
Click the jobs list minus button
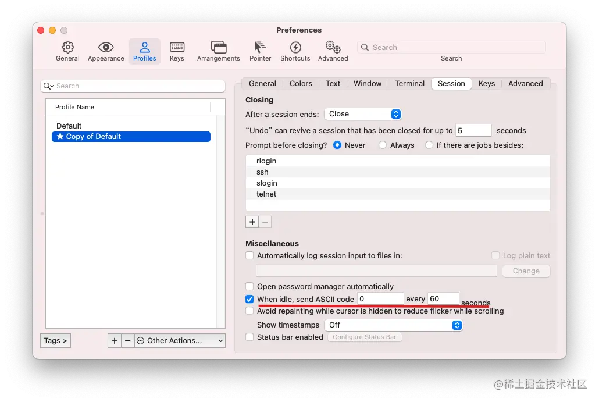(265, 222)
